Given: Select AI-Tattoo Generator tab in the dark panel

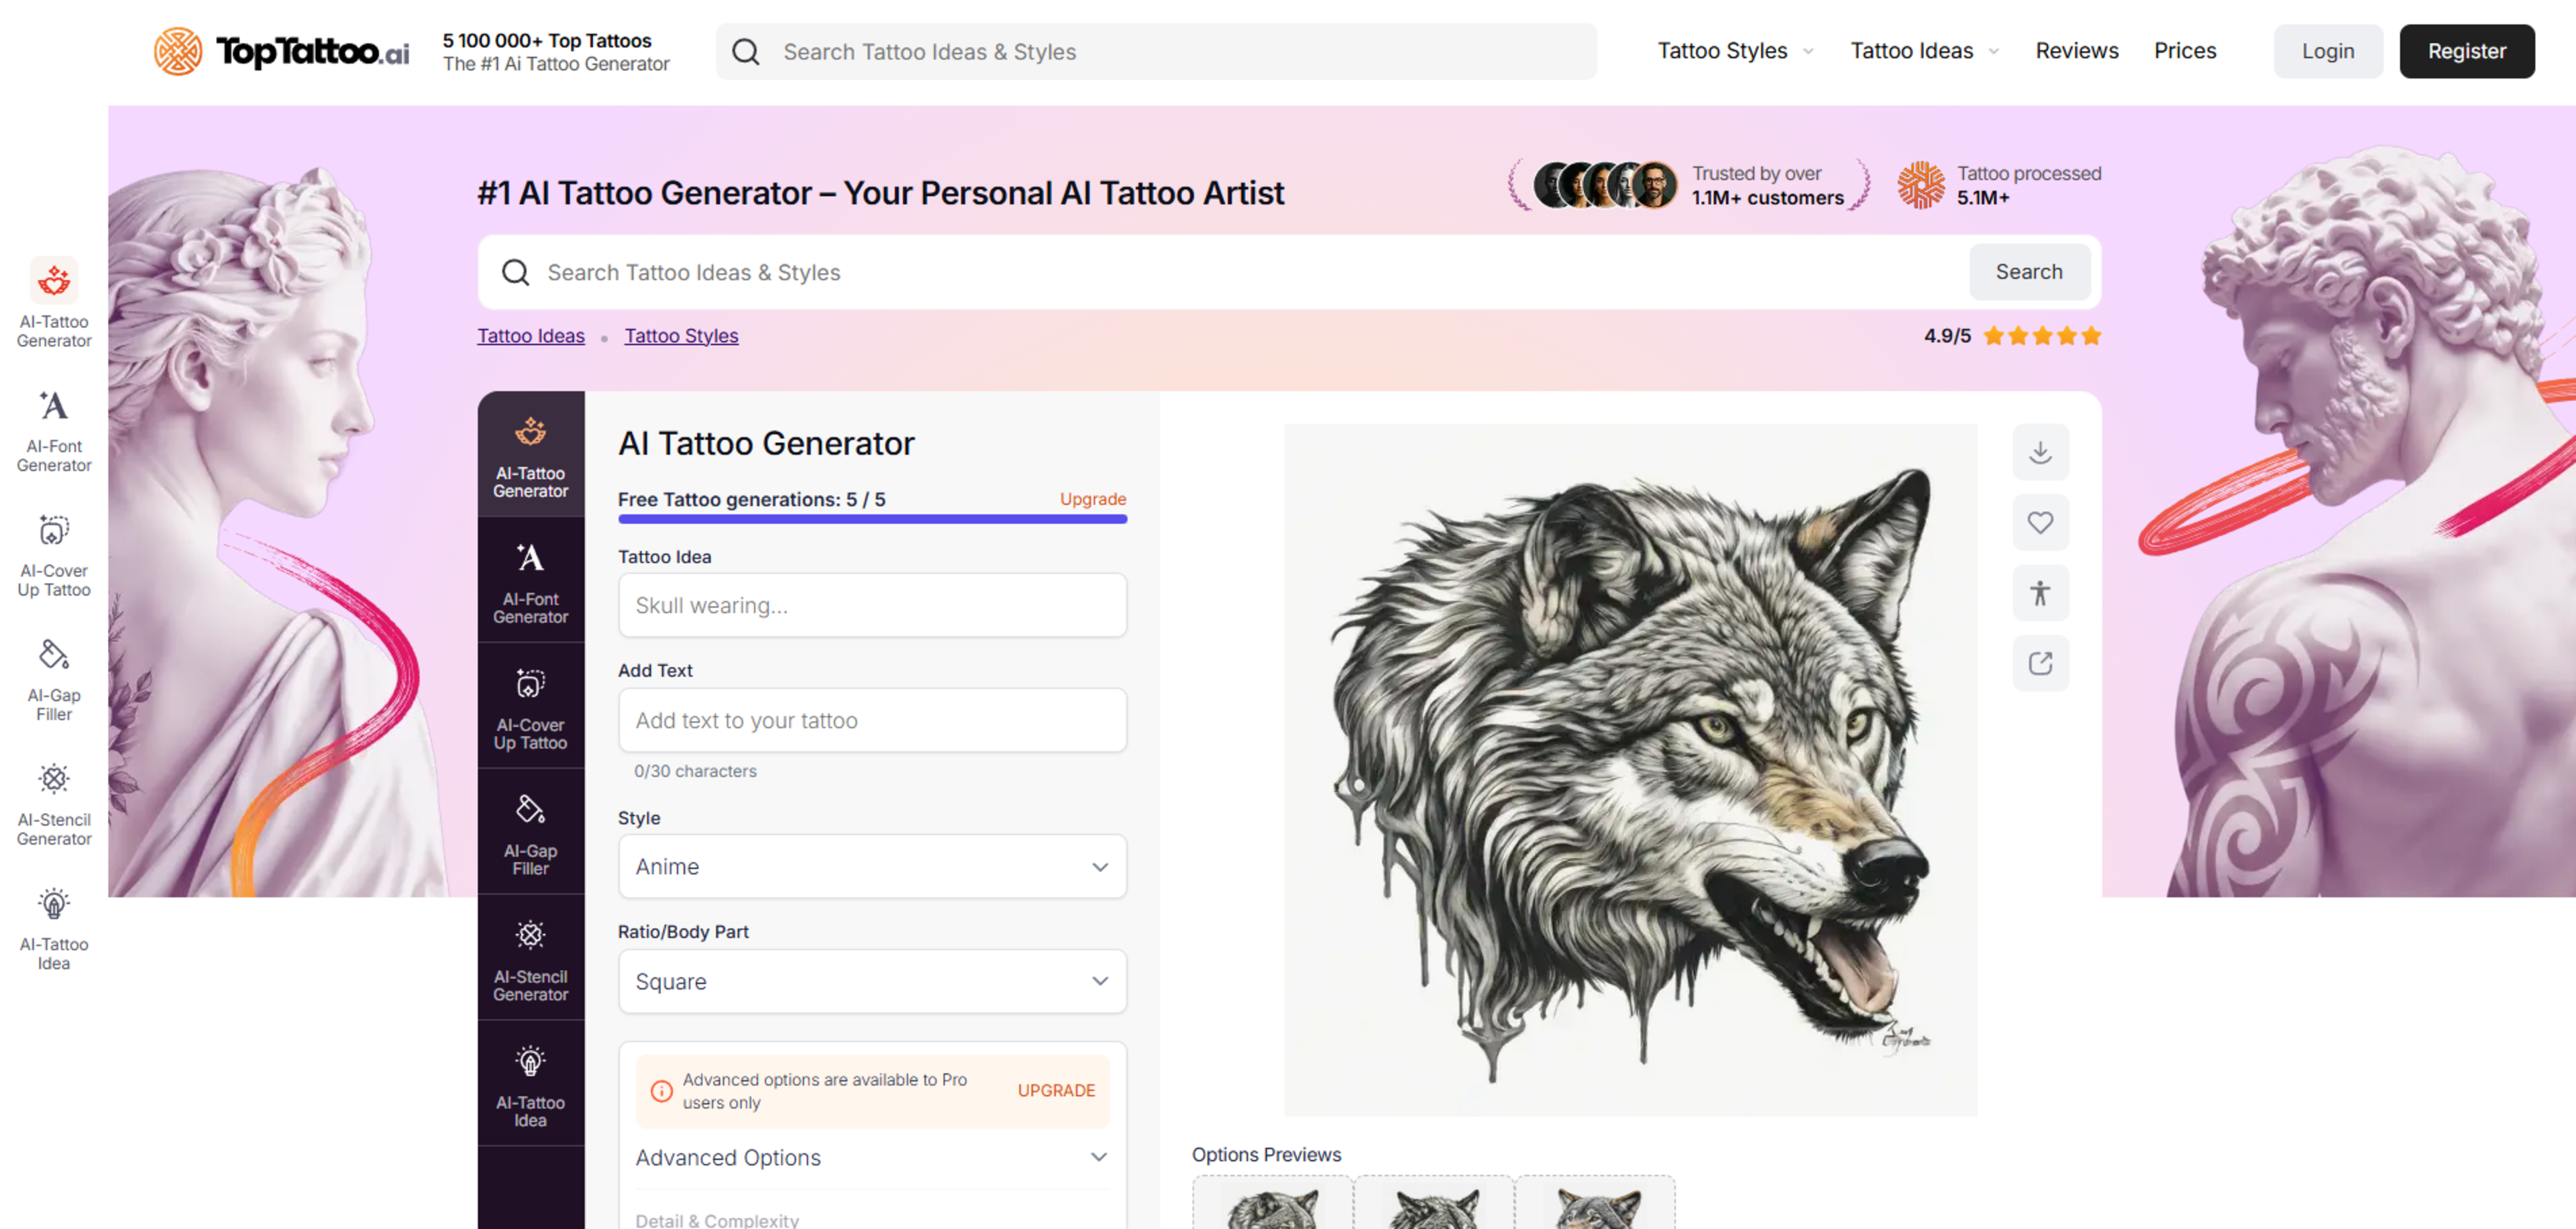Looking at the screenshot, I should 530,455.
